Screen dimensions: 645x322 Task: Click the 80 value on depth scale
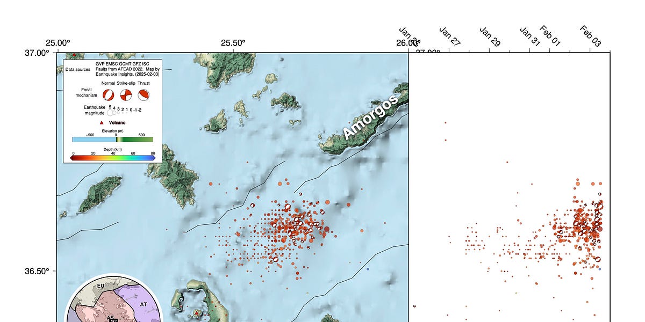pyautogui.click(x=153, y=153)
